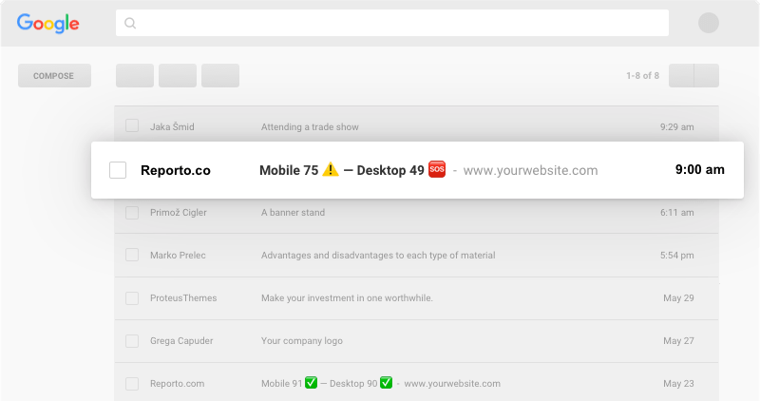
Task: Click the search magnifier icon
Action: pyautogui.click(x=130, y=23)
